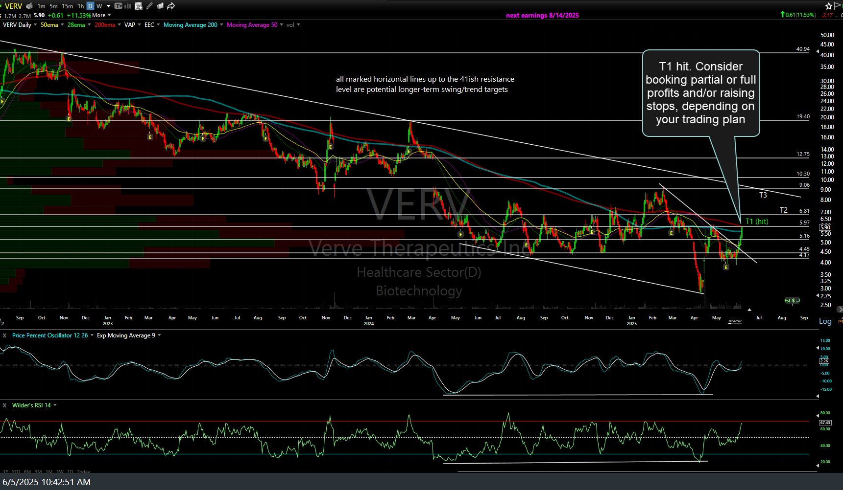The image size is (843, 490).
Task: Click the cube icon beside the VERV ticker
Action: [x=29, y=6]
